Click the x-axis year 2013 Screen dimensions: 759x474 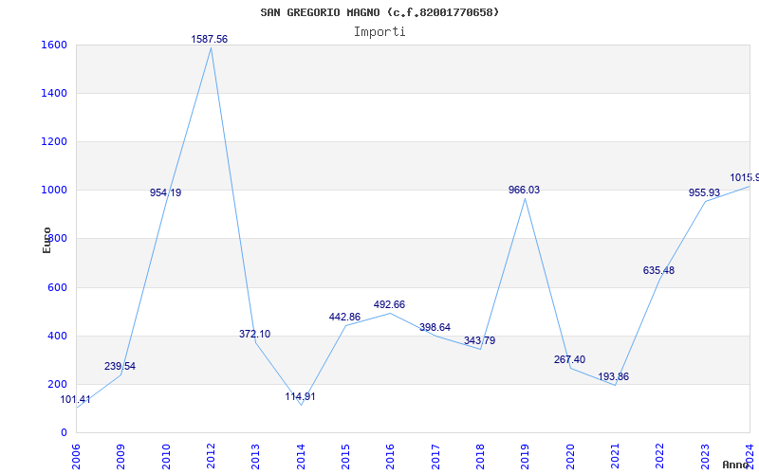coord(255,457)
